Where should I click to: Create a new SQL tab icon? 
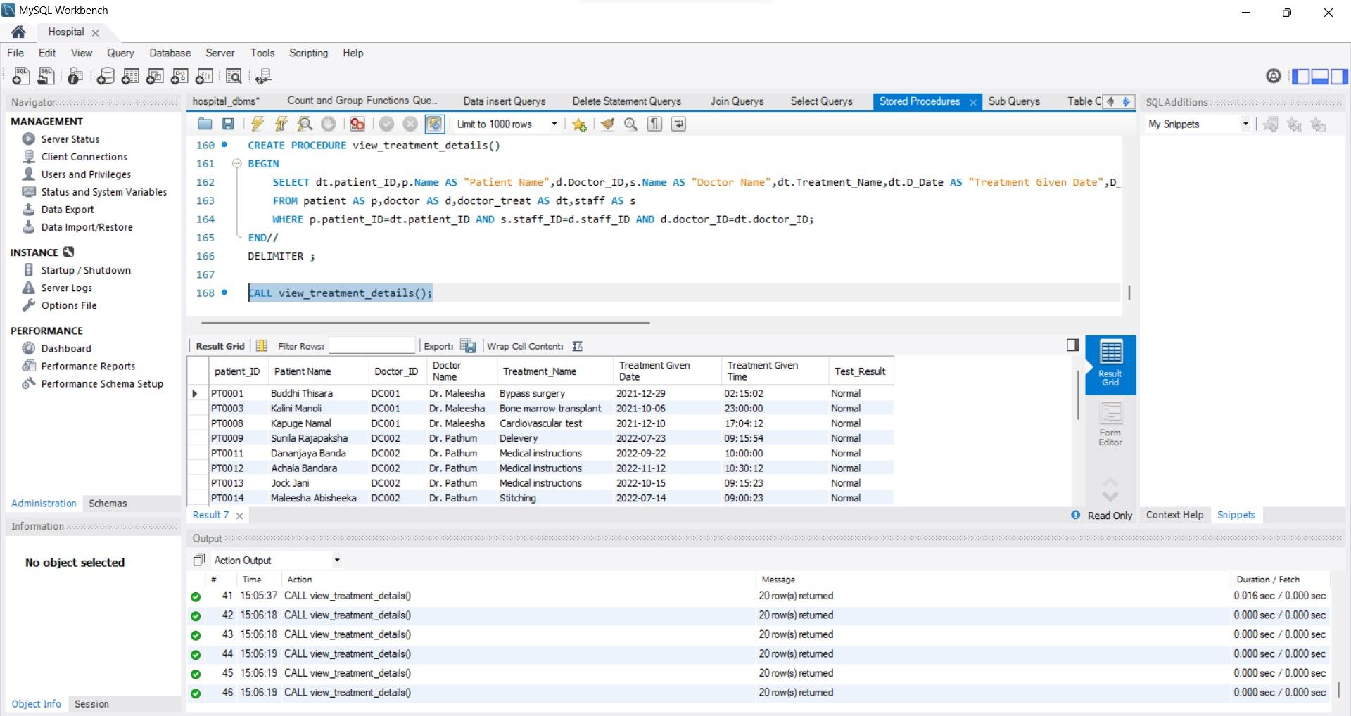click(21, 76)
